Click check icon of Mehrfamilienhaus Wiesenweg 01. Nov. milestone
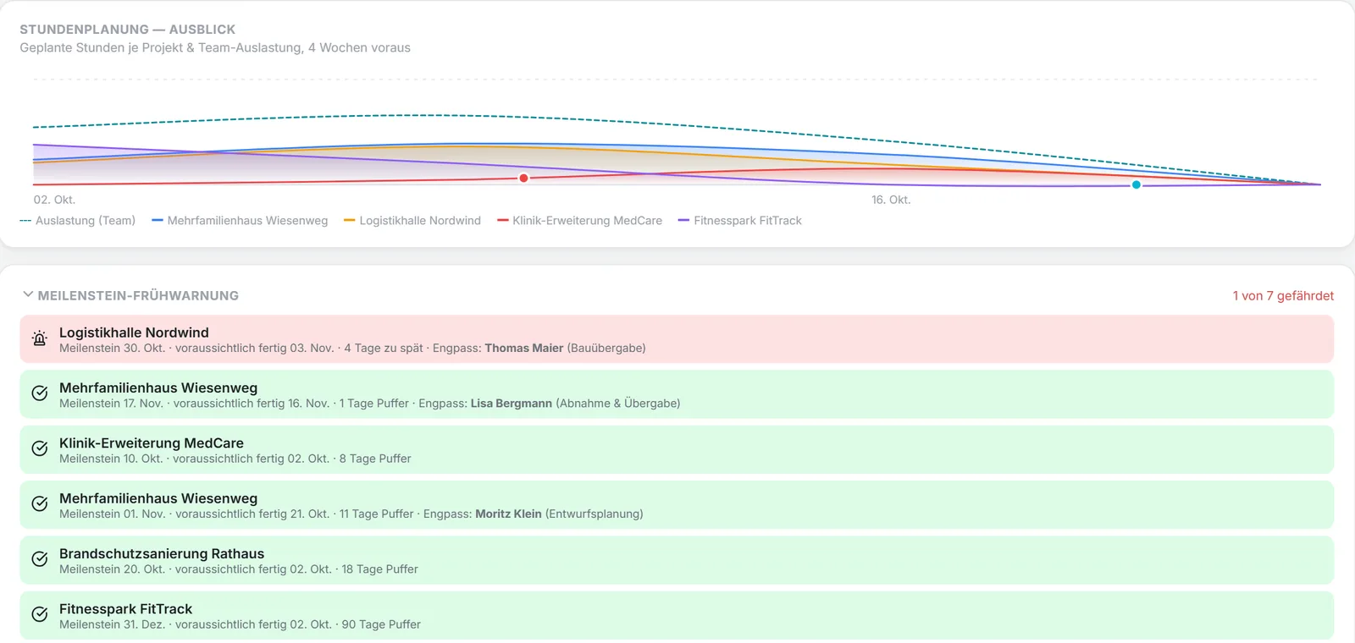 click(40, 504)
